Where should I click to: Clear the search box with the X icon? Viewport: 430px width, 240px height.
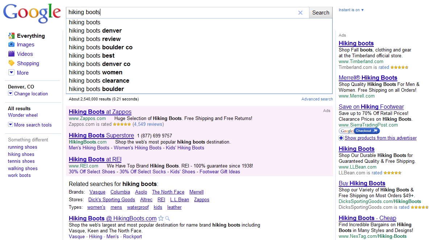(x=300, y=13)
